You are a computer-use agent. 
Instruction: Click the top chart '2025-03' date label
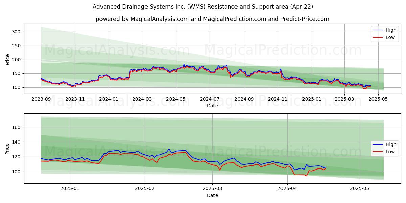pyautogui.click(x=344, y=99)
